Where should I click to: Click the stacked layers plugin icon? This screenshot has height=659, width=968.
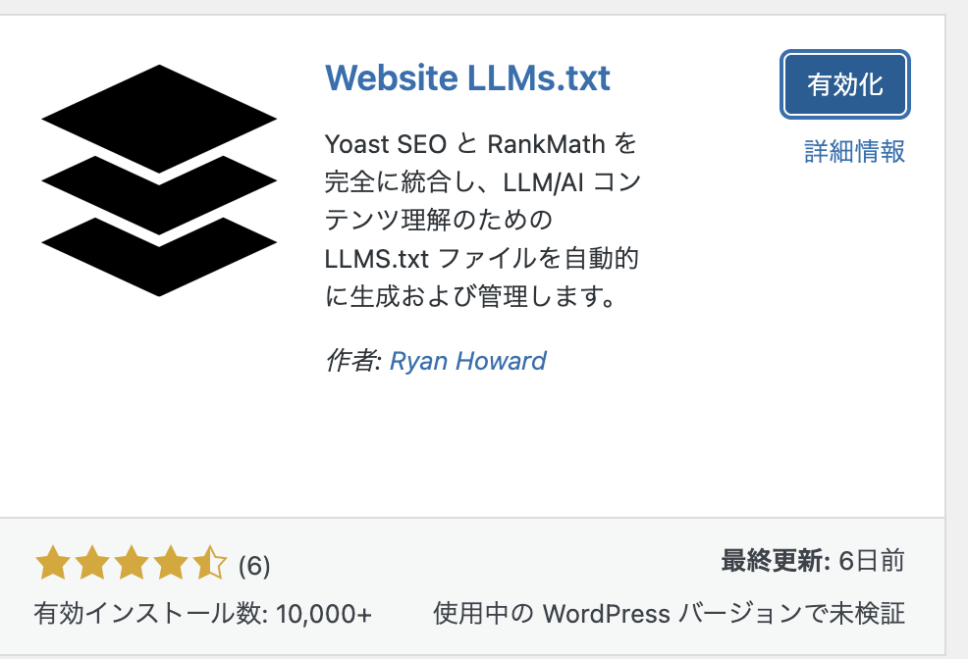point(159,180)
